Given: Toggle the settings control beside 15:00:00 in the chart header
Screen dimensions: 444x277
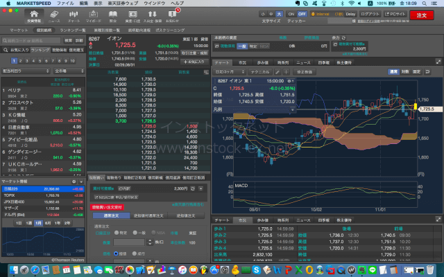Looking at the screenshot, I should (x=291, y=81).
